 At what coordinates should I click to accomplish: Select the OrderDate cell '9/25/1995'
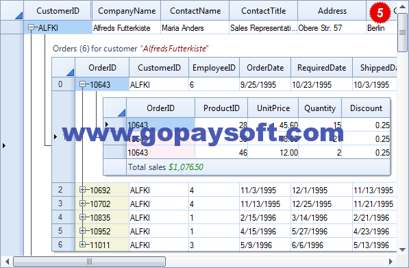click(x=265, y=84)
